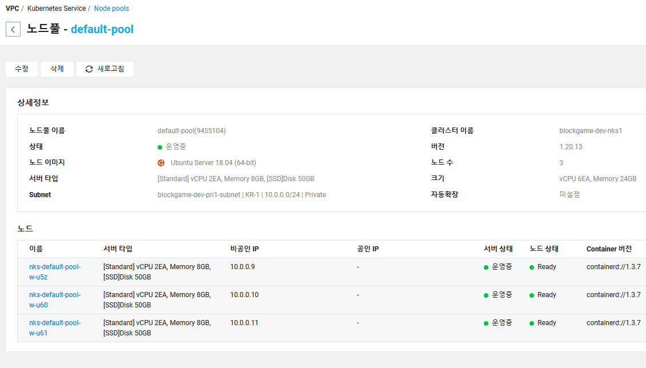Viewport: 646px width, 368px height.
Task: Click server type cell of w-u5z row
Action: (x=157, y=272)
